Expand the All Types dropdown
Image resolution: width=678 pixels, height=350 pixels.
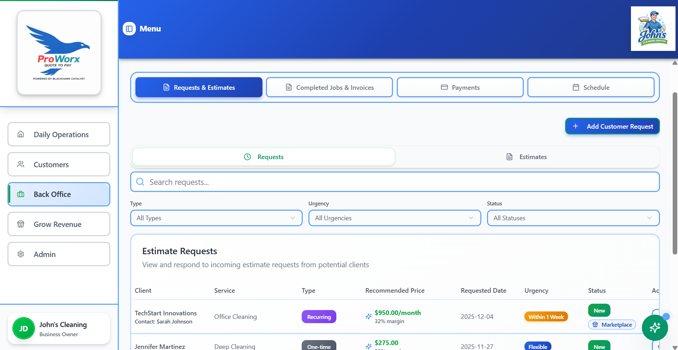[x=216, y=218]
